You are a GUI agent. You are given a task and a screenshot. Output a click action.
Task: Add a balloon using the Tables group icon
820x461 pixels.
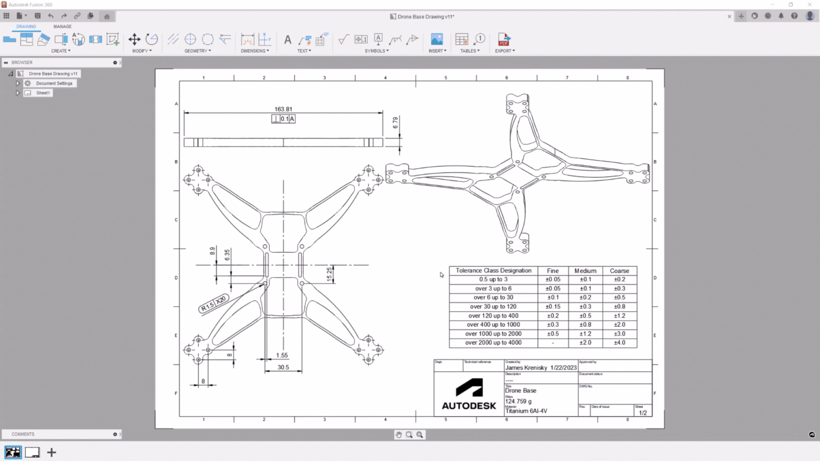479,39
